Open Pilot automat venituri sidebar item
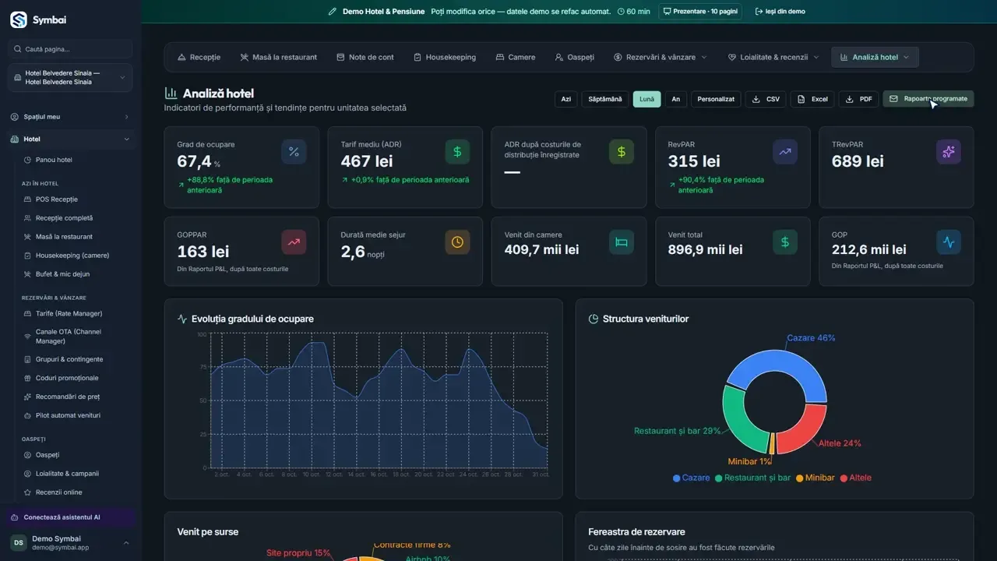Image resolution: width=997 pixels, height=561 pixels. point(75,415)
